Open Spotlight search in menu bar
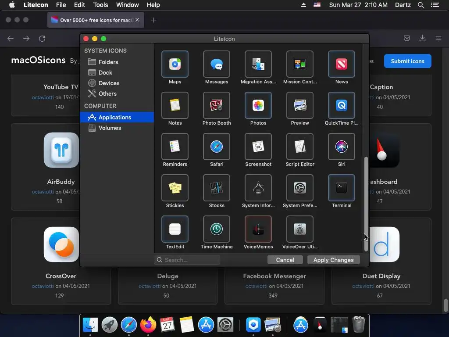This screenshot has width=449, height=337. tap(420, 5)
